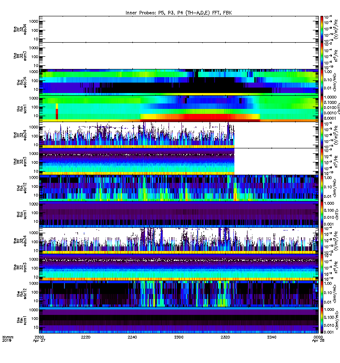Click the 'thd fff 32 scm3' panel label

[x=20, y=162]
